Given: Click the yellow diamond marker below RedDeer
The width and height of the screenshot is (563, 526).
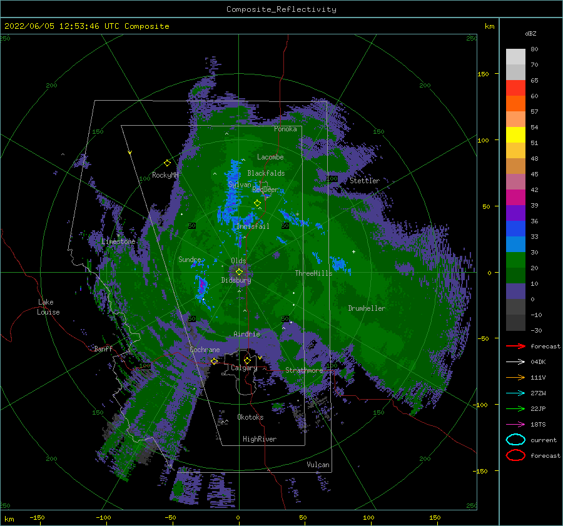Looking at the screenshot, I should tap(258, 203).
